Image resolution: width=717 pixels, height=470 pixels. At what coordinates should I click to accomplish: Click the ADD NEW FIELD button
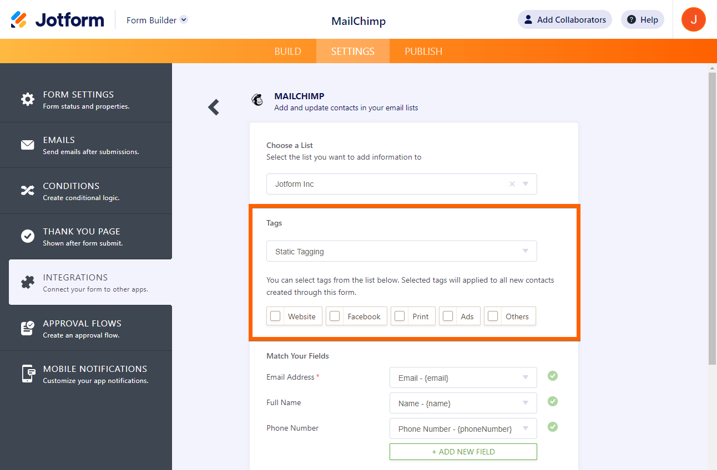[463, 451]
